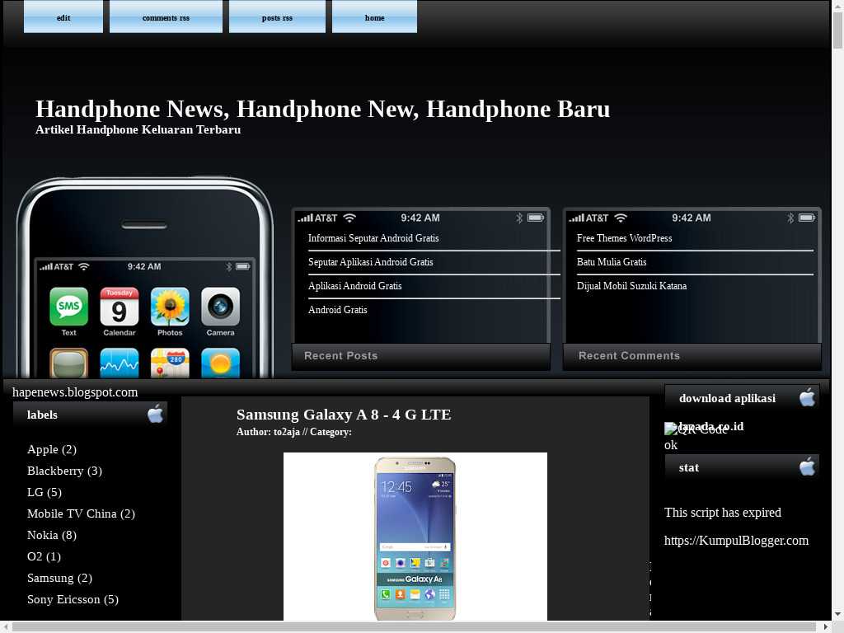Go to the home menu button

375,16
